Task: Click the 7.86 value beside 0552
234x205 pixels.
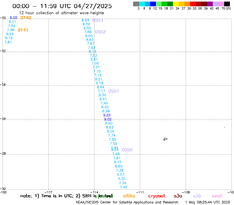Action: click(x=88, y=32)
